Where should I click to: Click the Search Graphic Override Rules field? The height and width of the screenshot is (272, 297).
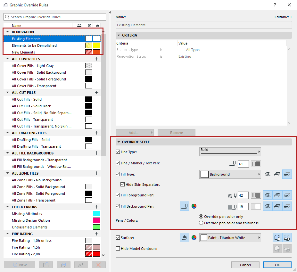pyautogui.click(x=55, y=17)
